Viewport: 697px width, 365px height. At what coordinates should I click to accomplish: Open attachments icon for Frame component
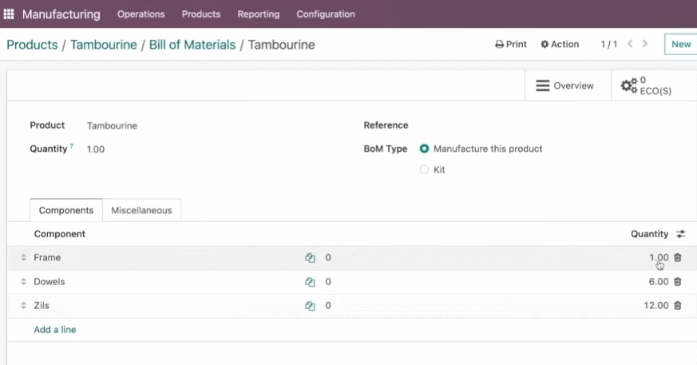pos(310,258)
